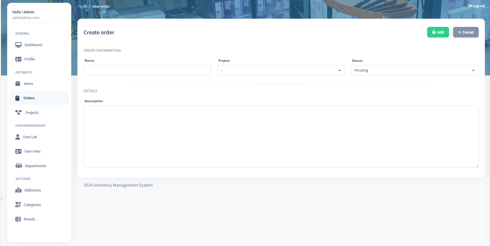Go to Pages breadcrumb link

point(82,6)
